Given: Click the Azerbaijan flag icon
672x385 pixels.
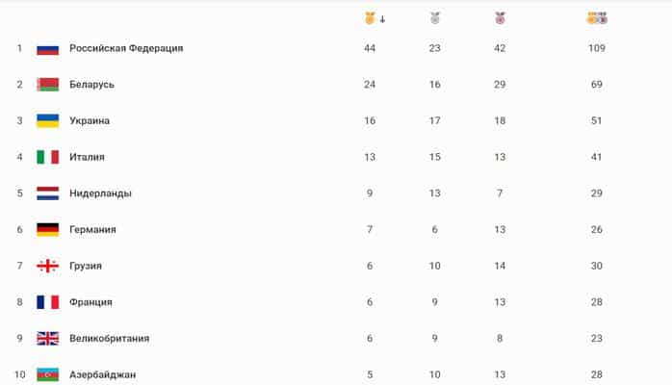Looking at the screenshot, I should pyautogui.click(x=47, y=373).
